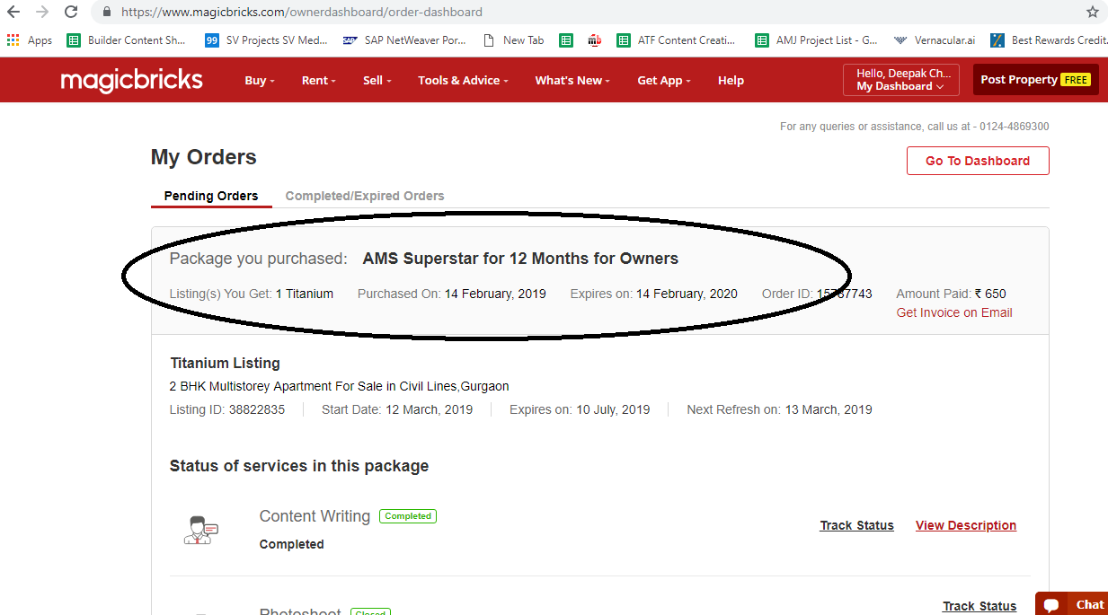This screenshot has height=615, width=1108.
Task: Expand the Buy dropdown menu
Action: click(259, 81)
